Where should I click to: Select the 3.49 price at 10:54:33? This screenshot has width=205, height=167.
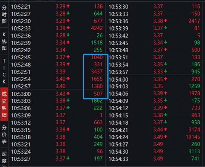[158, 158]
